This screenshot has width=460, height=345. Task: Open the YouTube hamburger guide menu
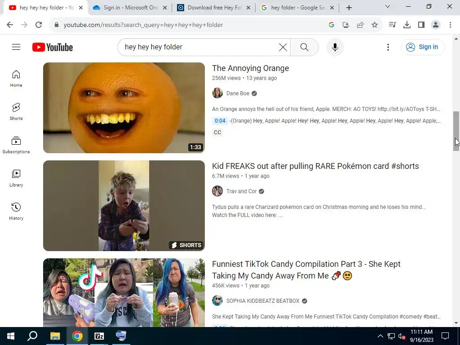[16, 47]
